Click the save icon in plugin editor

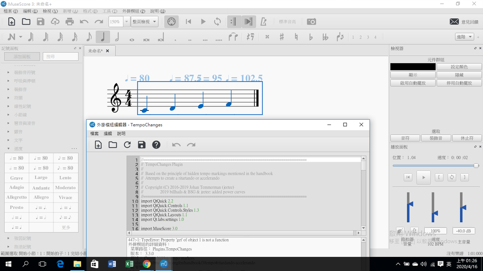[x=141, y=145]
